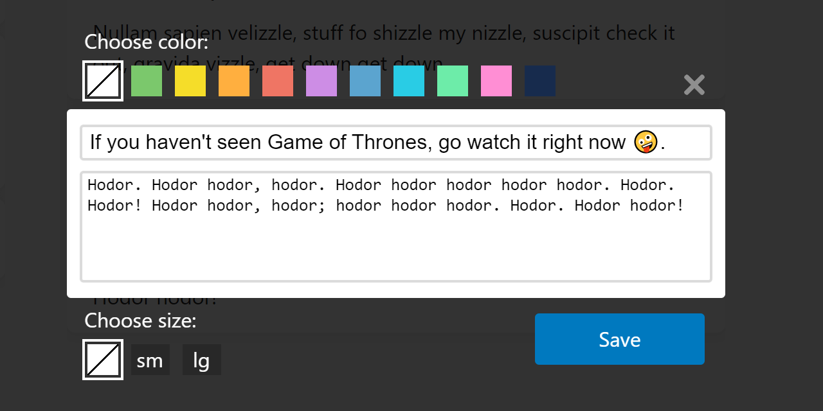
Task: Select the salmon red color swatch
Action: 278,81
